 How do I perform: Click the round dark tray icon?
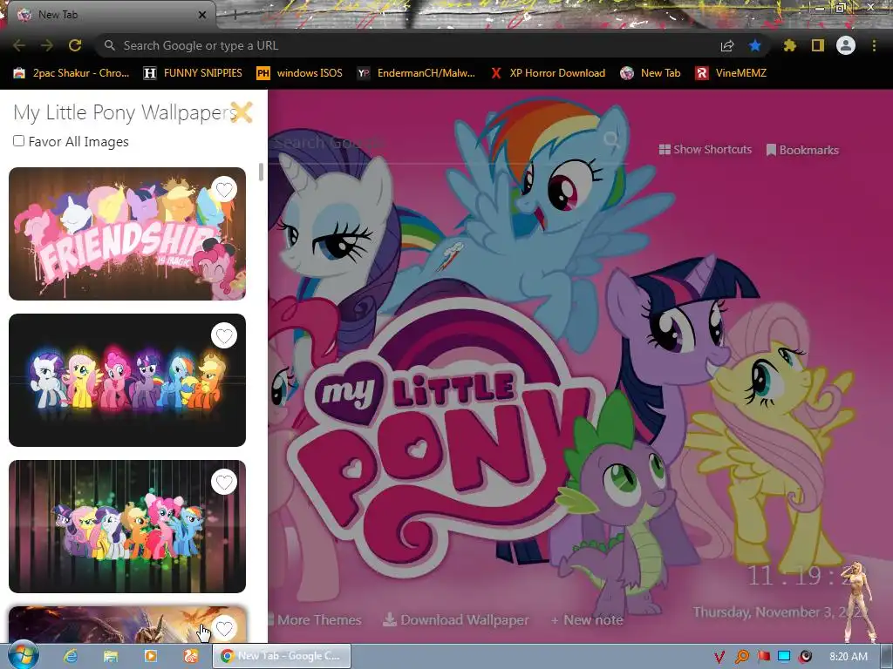point(805,657)
